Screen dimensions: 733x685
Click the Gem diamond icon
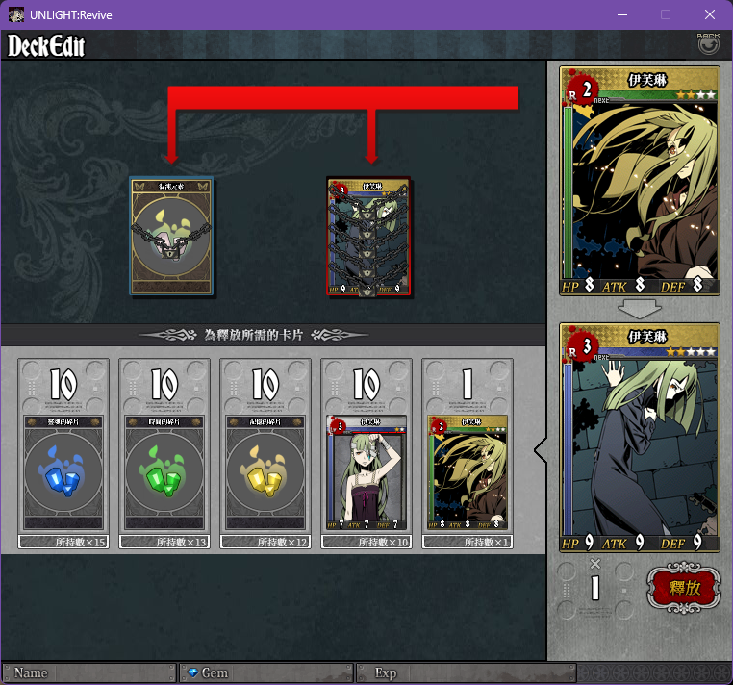pos(192,672)
